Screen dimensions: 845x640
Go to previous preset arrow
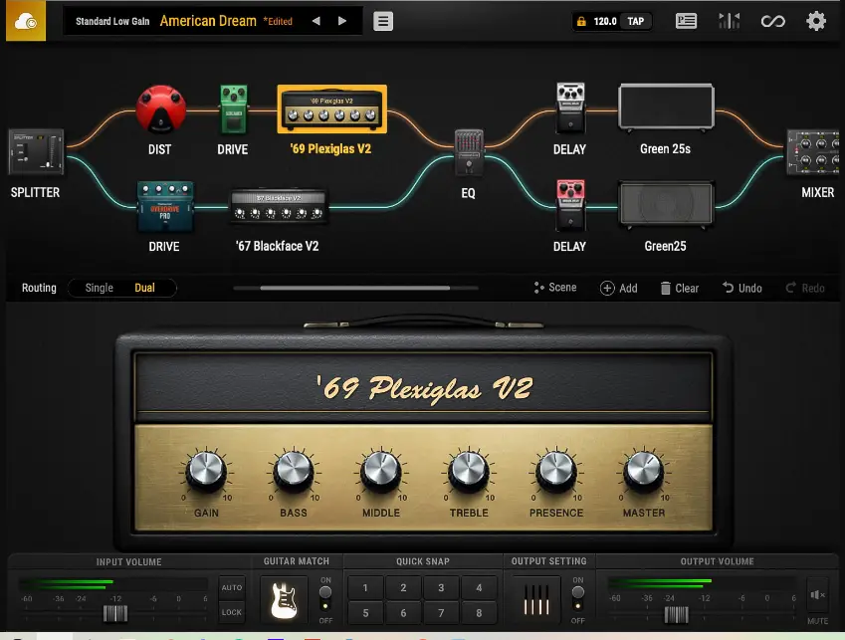coord(317,21)
